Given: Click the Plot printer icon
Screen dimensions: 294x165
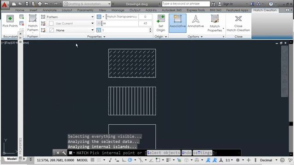Looking at the screenshot, I should pyautogui.click(x=40, y=4).
